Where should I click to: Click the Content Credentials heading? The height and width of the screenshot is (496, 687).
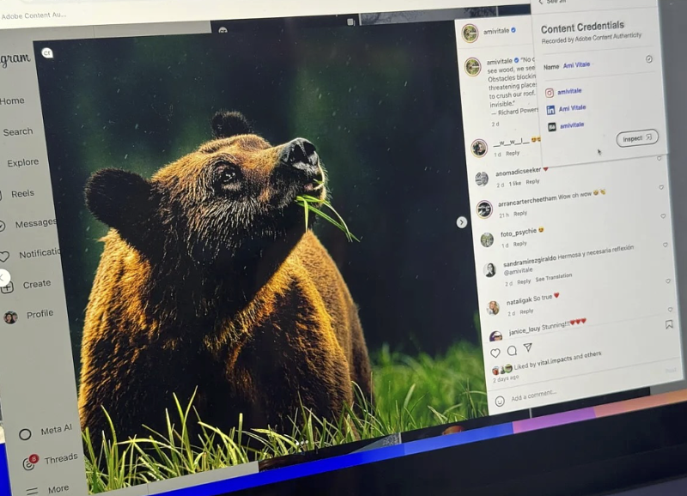click(582, 27)
